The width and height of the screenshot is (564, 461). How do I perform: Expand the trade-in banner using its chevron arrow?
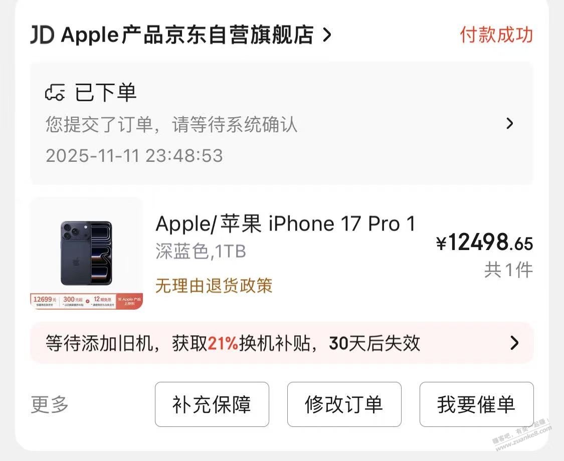click(x=515, y=343)
